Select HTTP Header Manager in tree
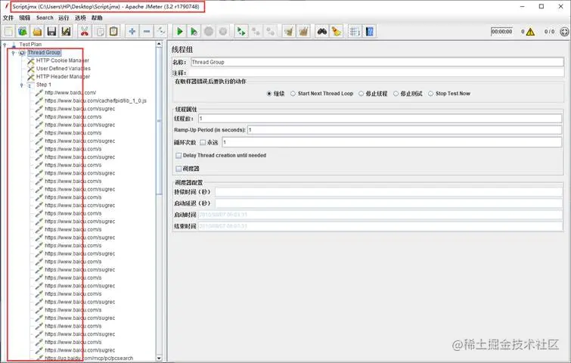Viewport: 571px width, 363px height. pyautogui.click(x=63, y=77)
